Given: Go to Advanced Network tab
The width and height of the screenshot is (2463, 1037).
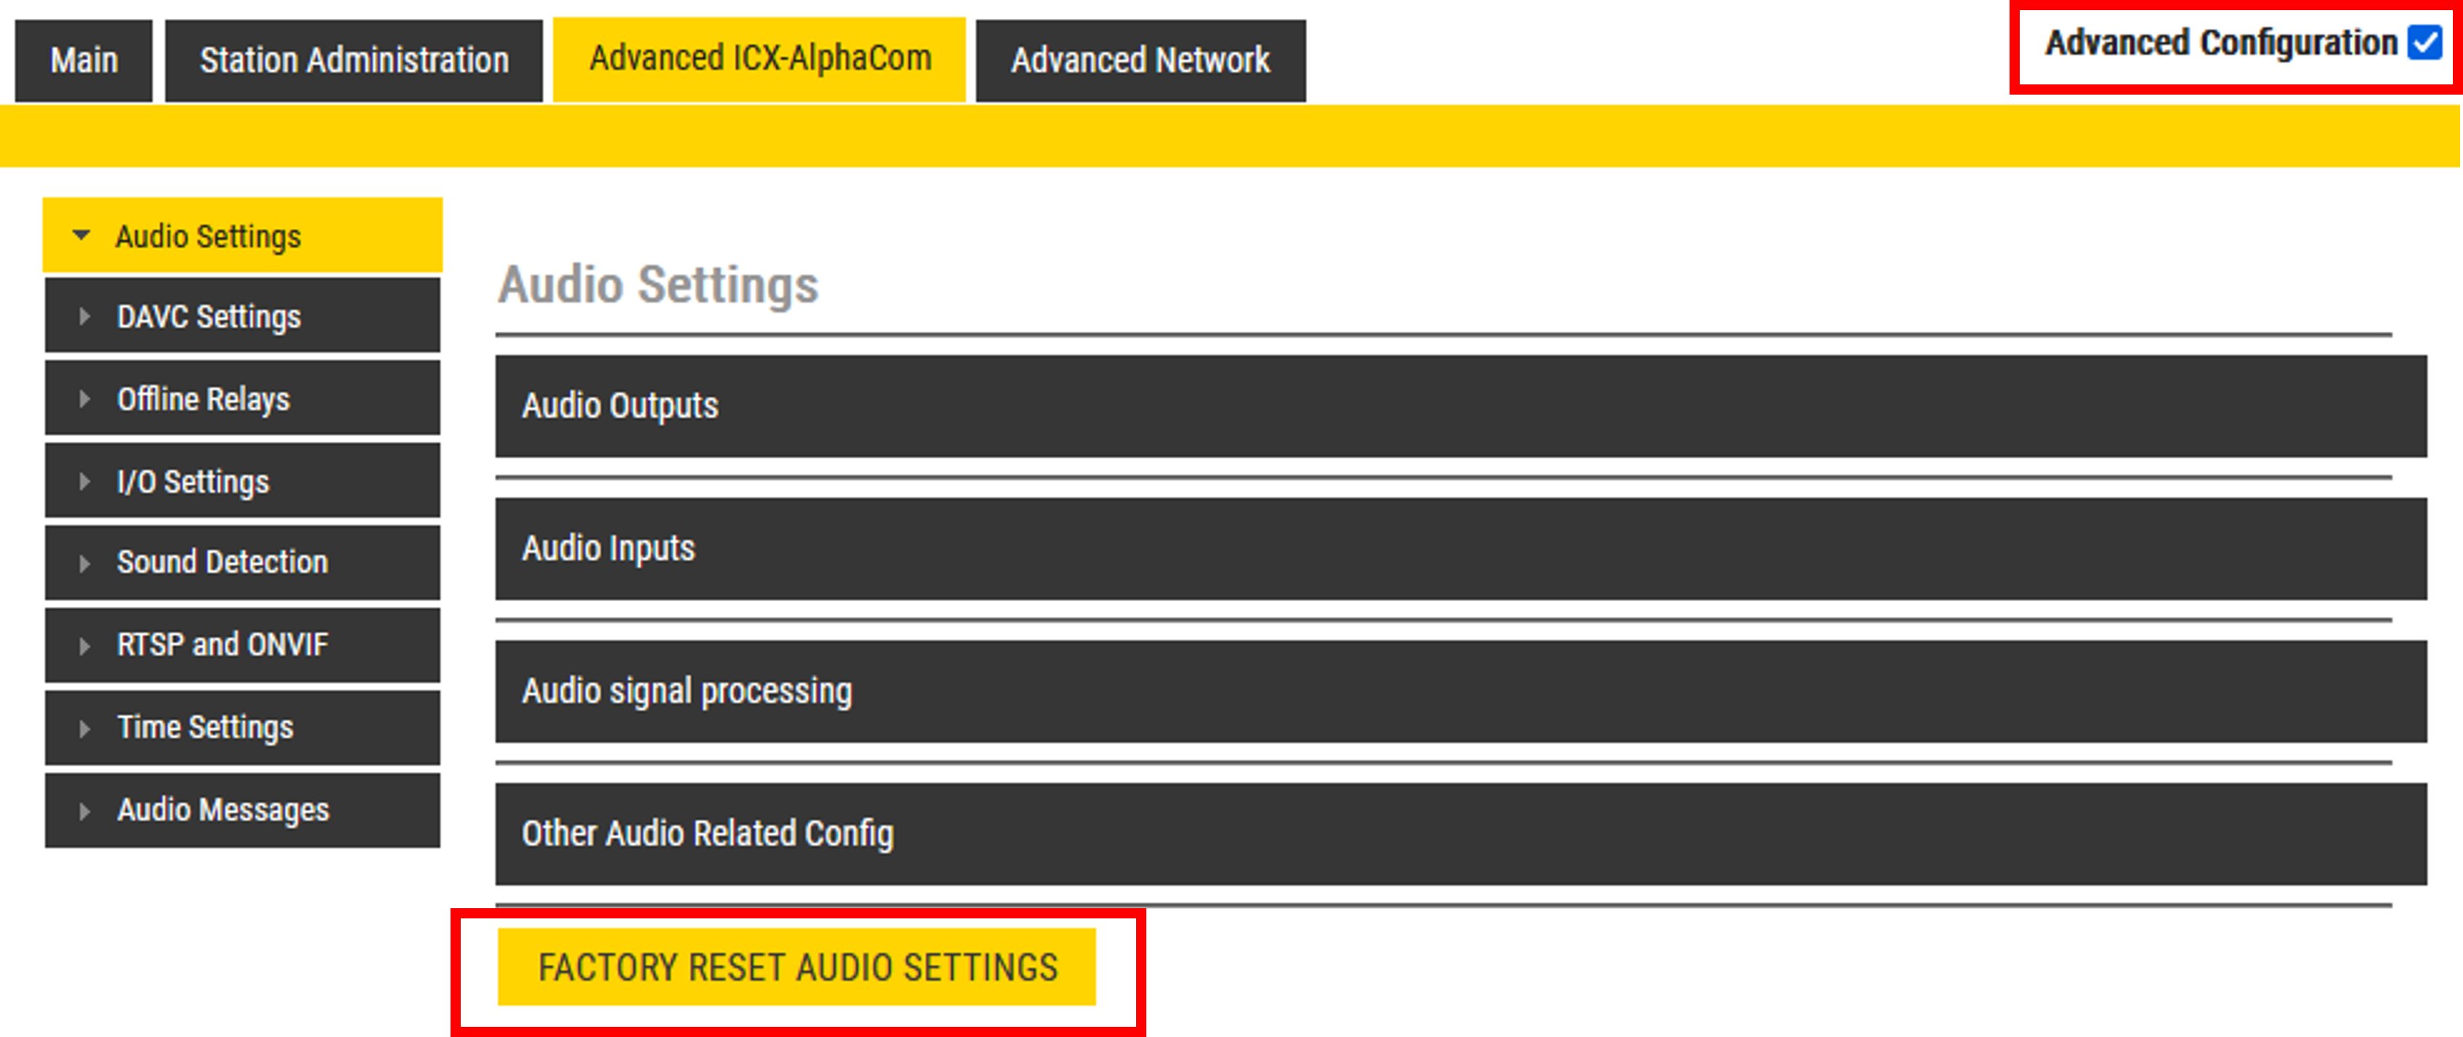Looking at the screenshot, I should pos(1140,60).
